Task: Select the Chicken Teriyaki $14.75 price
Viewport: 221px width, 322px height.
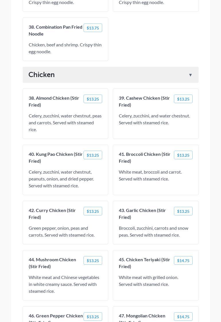Action: (x=183, y=260)
